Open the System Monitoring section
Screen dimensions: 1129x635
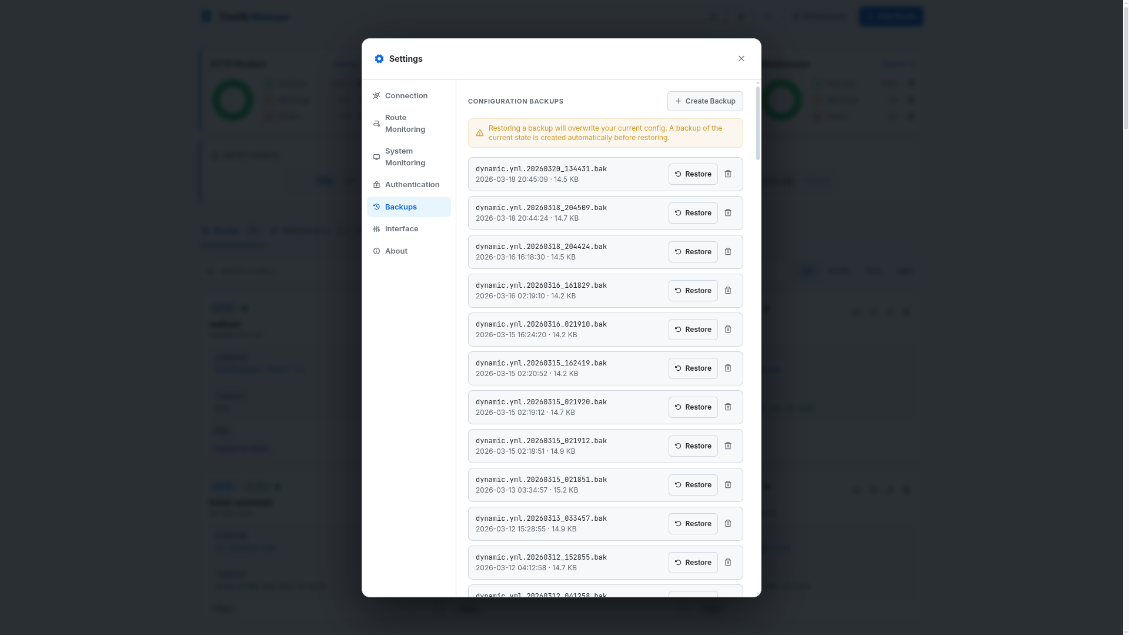(x=405, y=157)
